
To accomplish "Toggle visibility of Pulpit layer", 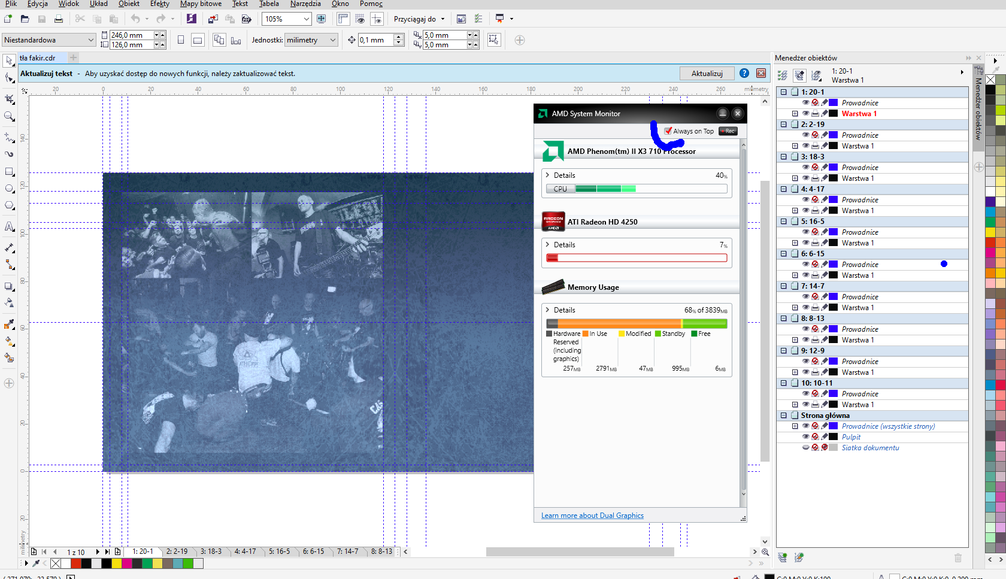I will 805,437.
